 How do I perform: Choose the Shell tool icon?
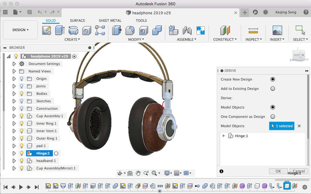pos(143,30)
